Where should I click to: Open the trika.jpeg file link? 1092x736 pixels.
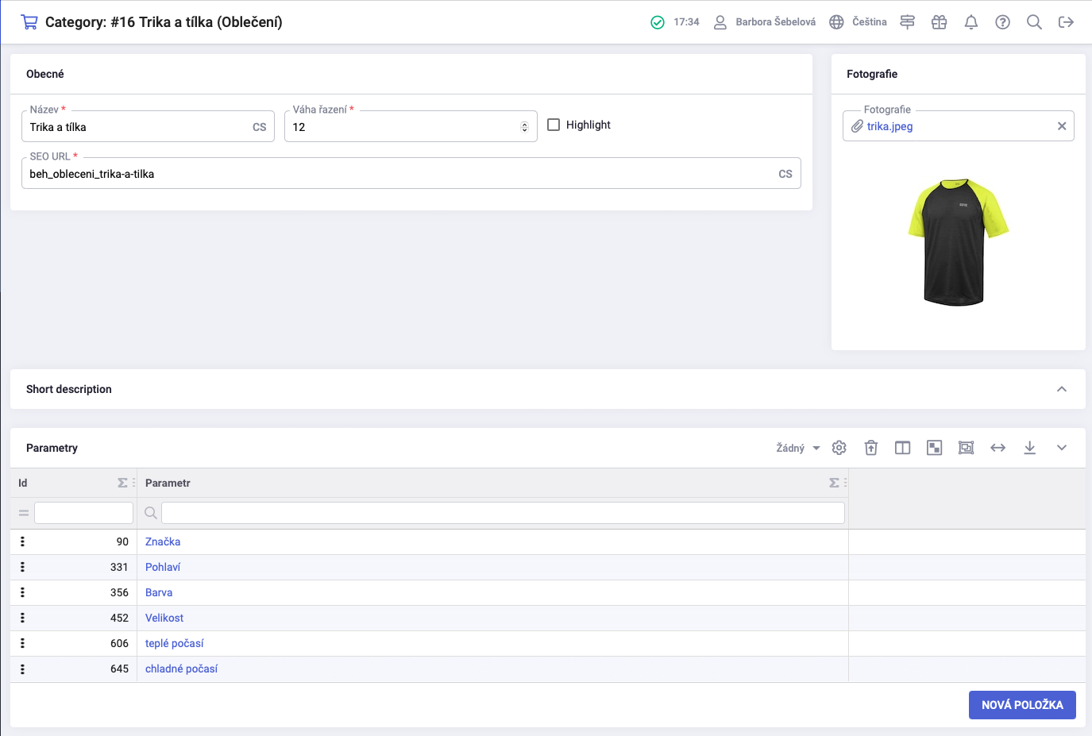coord(889,126)
